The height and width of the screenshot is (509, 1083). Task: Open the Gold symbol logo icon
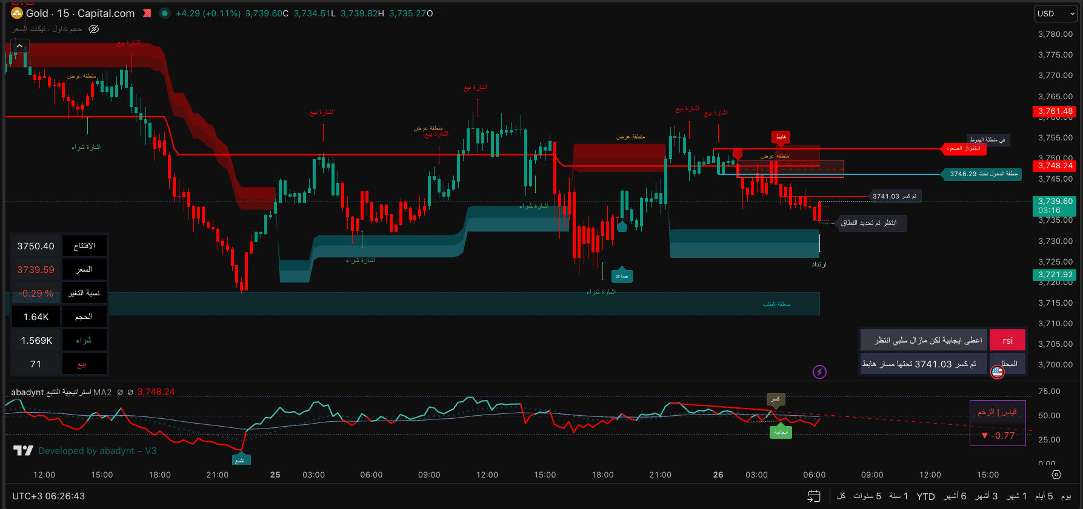tap(17, 13)
